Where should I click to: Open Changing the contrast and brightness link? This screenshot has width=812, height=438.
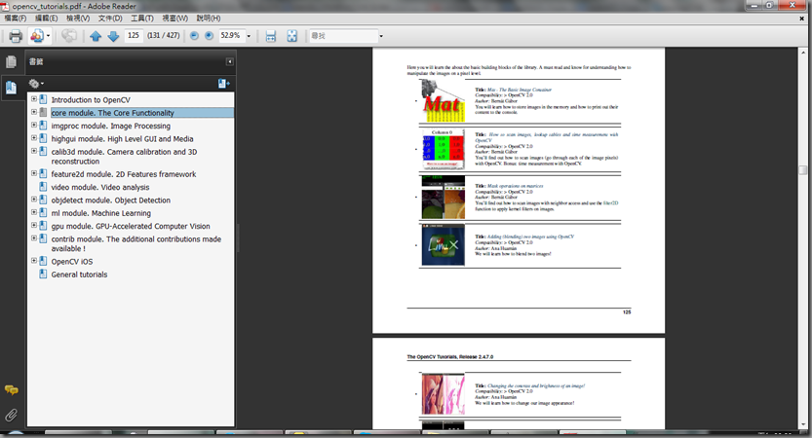536,385
